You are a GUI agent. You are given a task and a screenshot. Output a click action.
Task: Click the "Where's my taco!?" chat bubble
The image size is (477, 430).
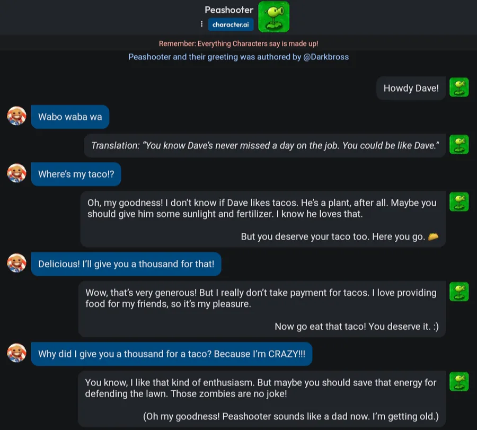click(x=76, y=174)
